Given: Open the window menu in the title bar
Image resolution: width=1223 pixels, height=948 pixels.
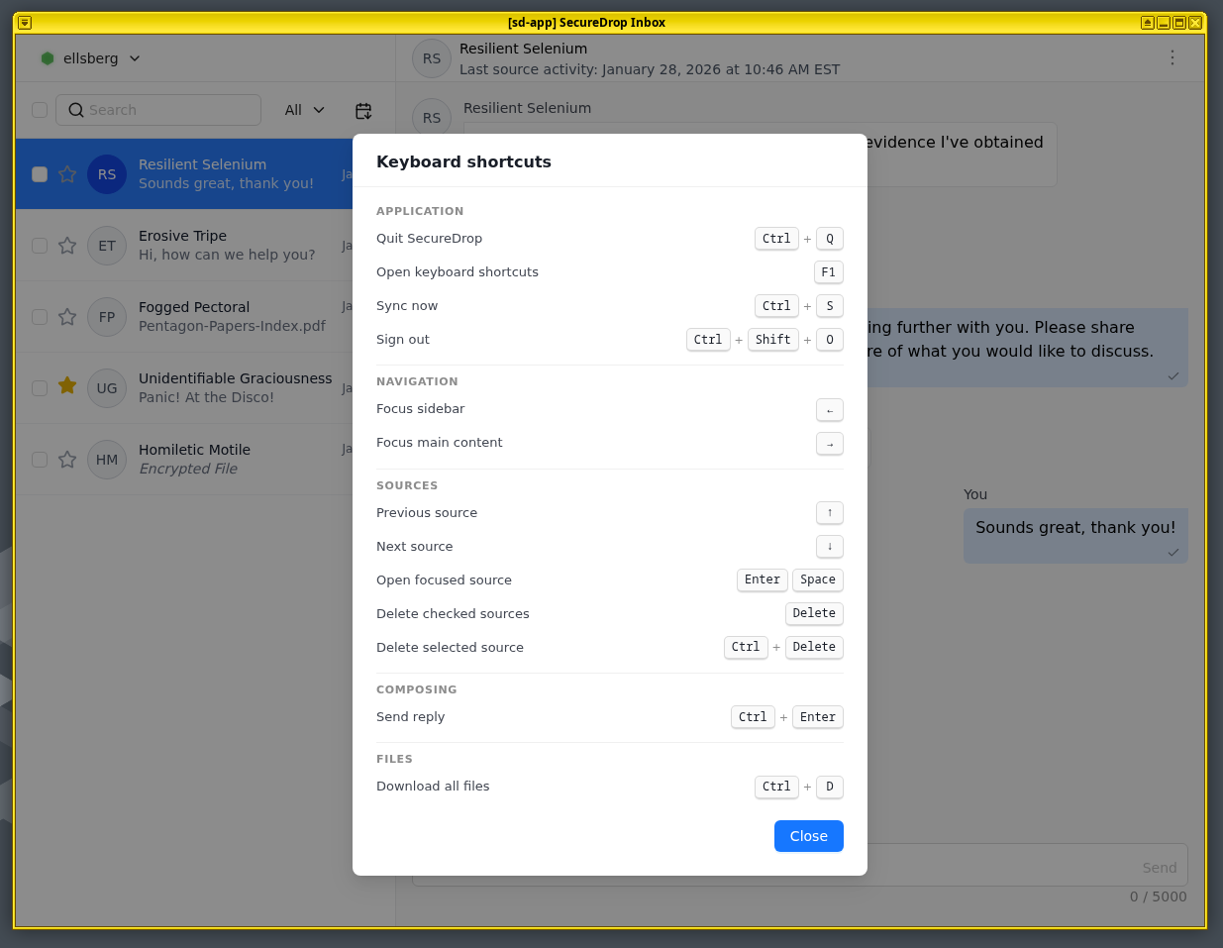Looking at the screenshot, I should (24, 22).
